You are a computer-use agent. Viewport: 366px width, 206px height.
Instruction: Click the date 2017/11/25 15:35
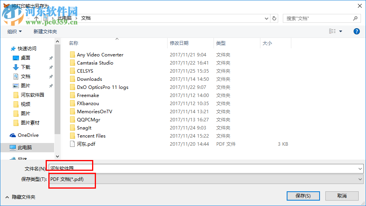click(189, 71)
